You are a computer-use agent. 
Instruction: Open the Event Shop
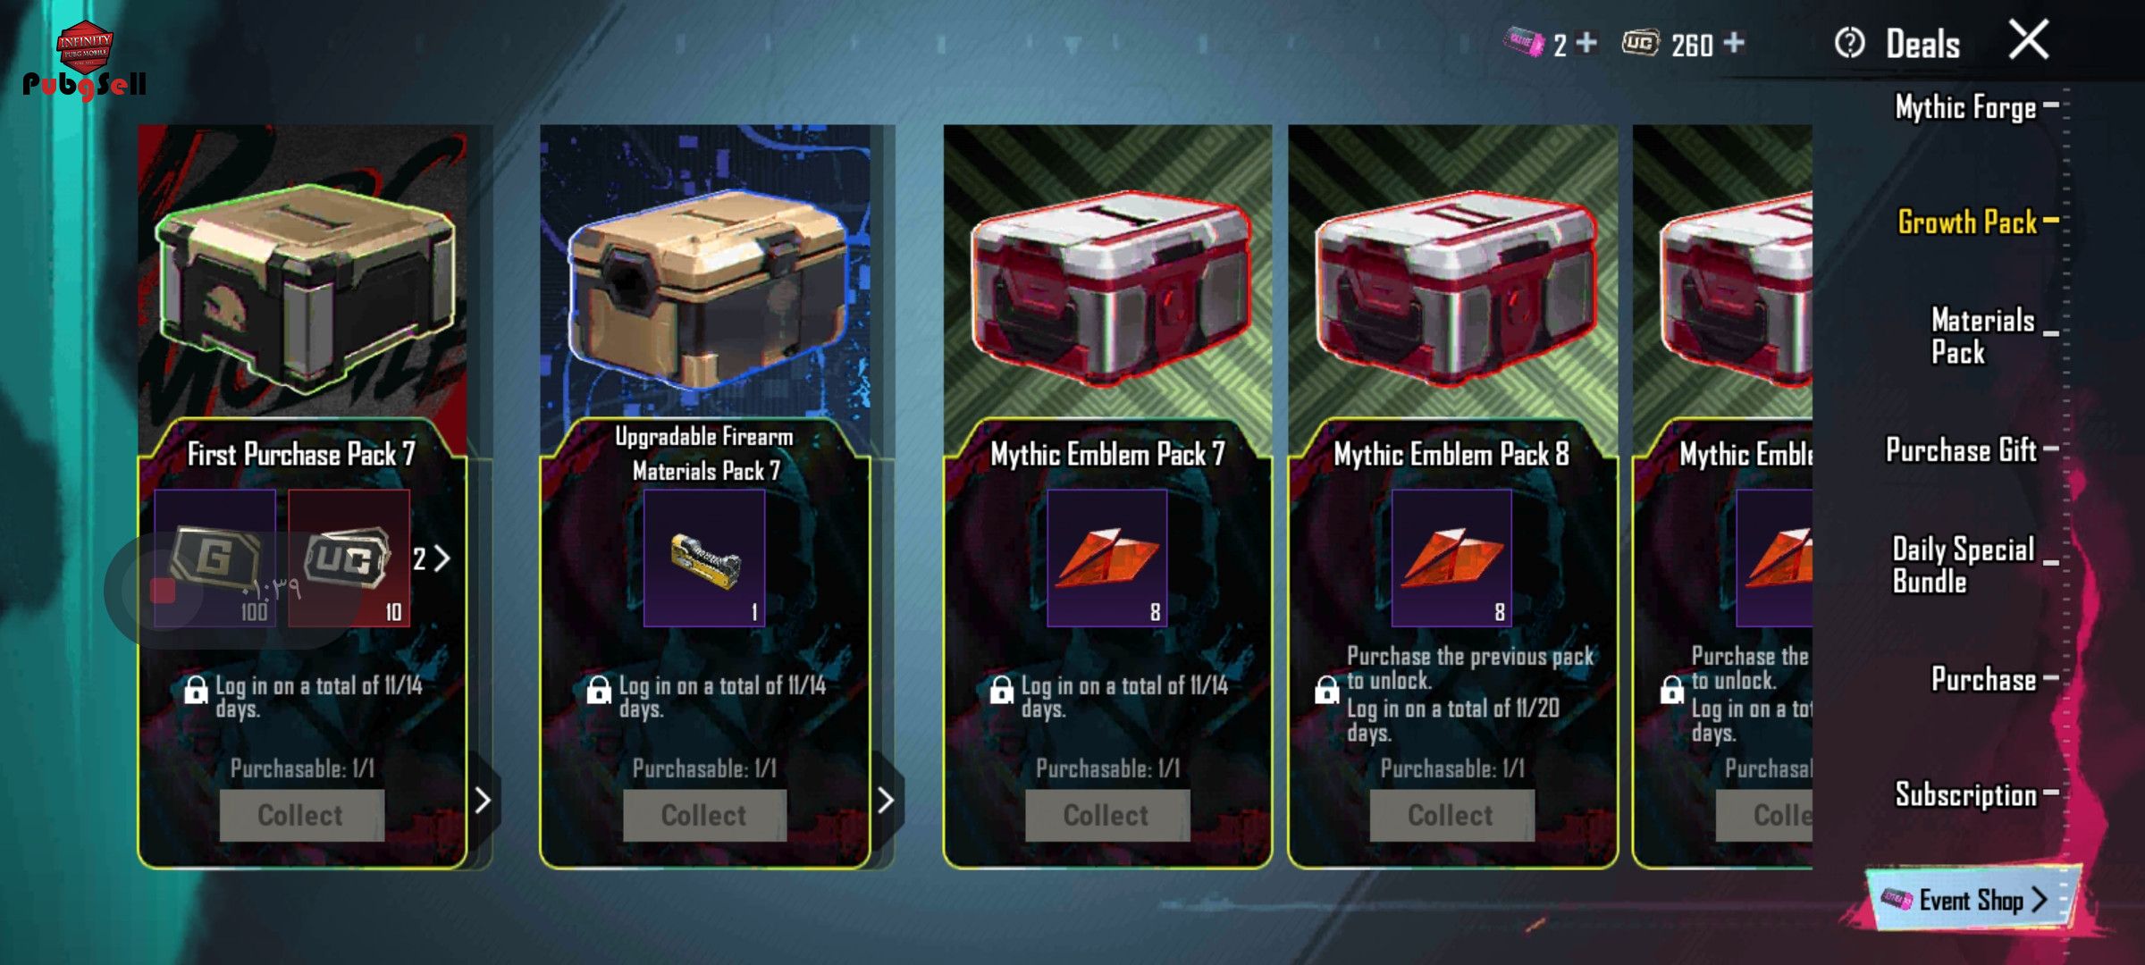(x=1973, y=900)
